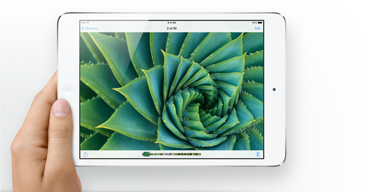Viewport: 365px width, 192px height.
Task: Tap the front camera lens on the bezel
Action: coord(274,89)
